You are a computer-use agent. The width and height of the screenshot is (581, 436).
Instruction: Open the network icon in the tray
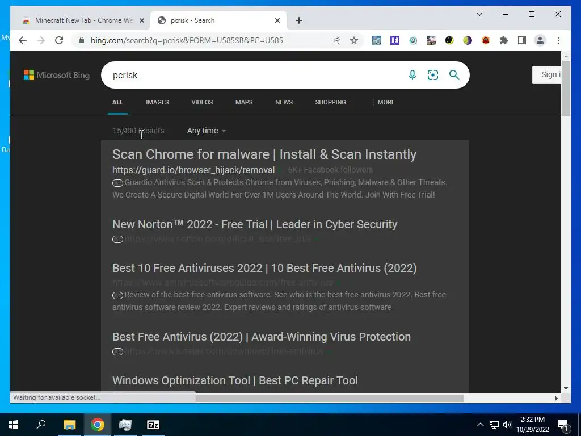[x=494, y=425]
